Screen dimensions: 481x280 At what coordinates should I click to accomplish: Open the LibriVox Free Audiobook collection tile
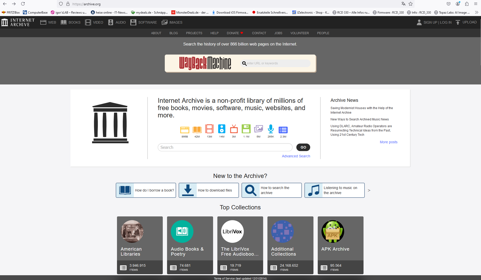click(240, 245)
